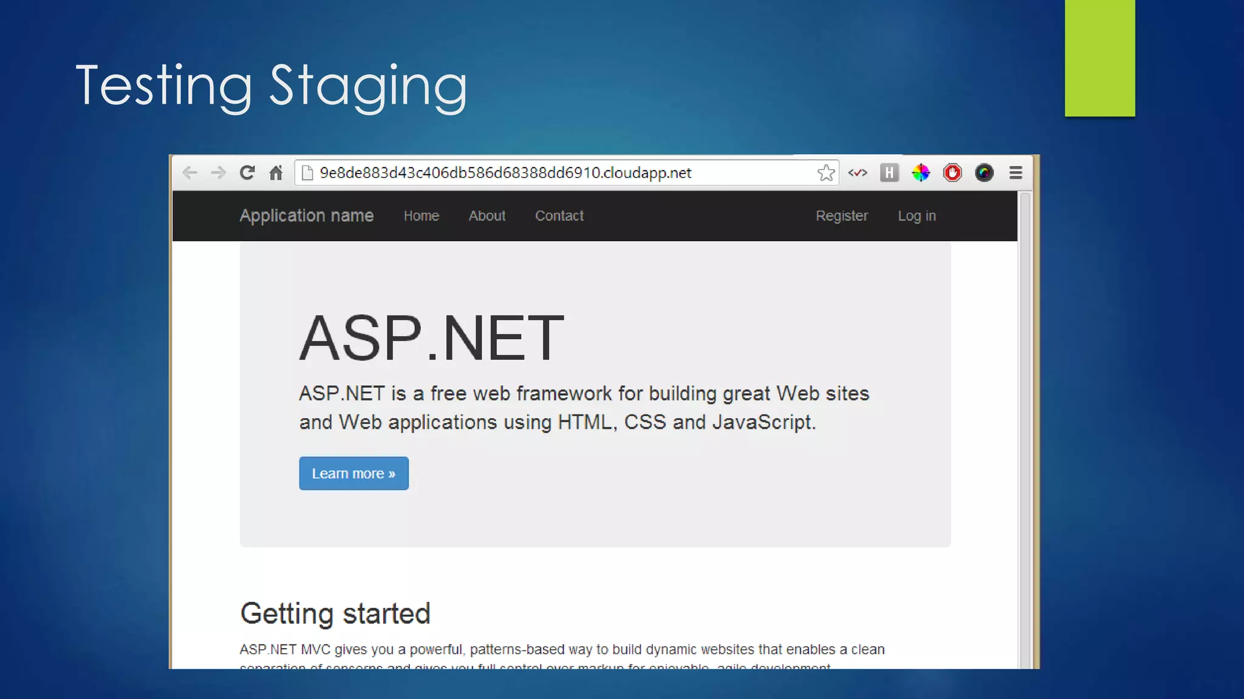
Task: Click the browser back arrow
Action: point(190,173)
